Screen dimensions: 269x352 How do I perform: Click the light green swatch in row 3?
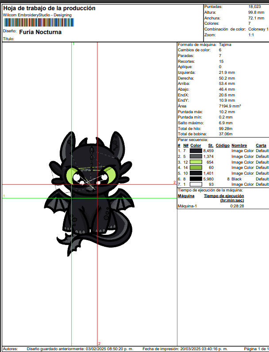pos(196,162)
